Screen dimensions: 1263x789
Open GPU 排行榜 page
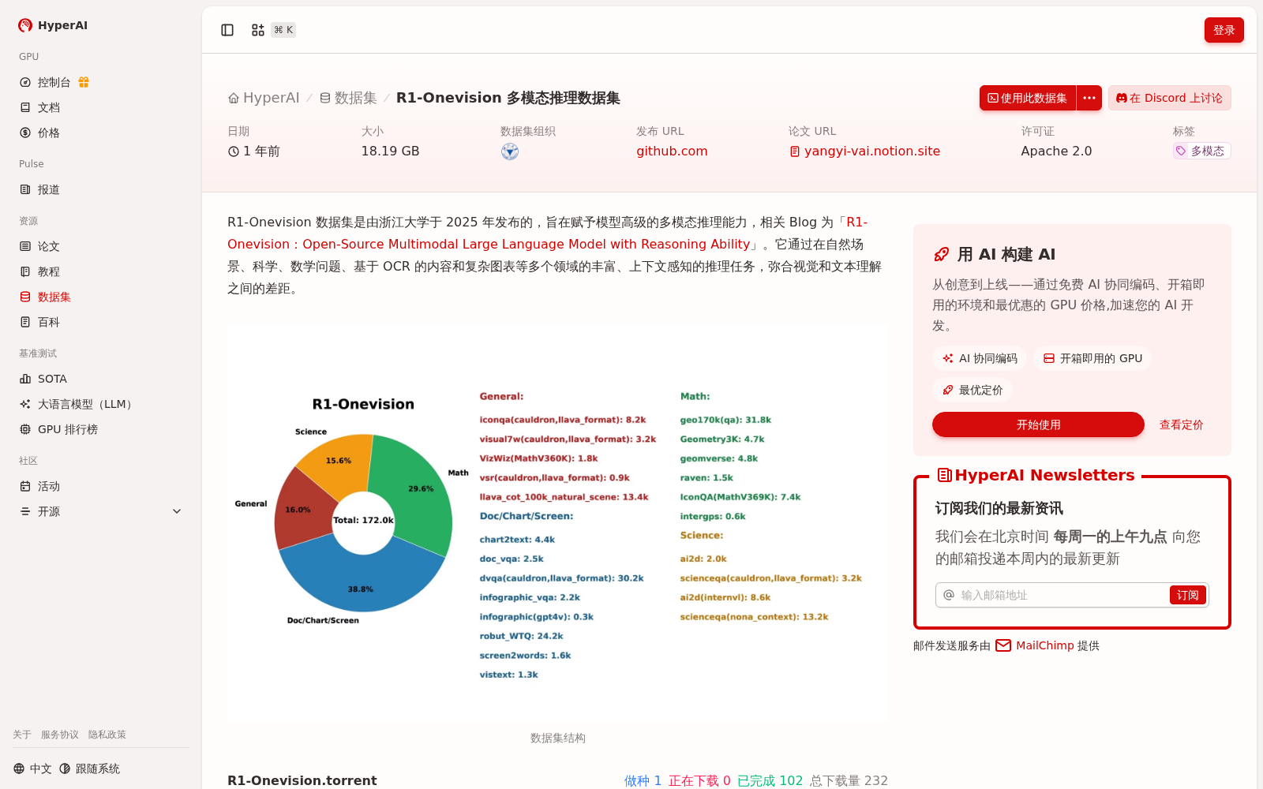pos(58,429)
